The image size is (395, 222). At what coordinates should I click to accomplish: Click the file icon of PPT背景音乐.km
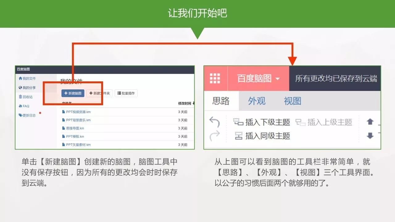coord(64,120)
